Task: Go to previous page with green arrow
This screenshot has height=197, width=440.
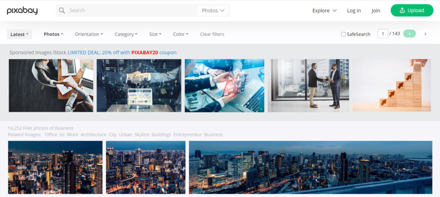Action: click(x=409, y=34)
